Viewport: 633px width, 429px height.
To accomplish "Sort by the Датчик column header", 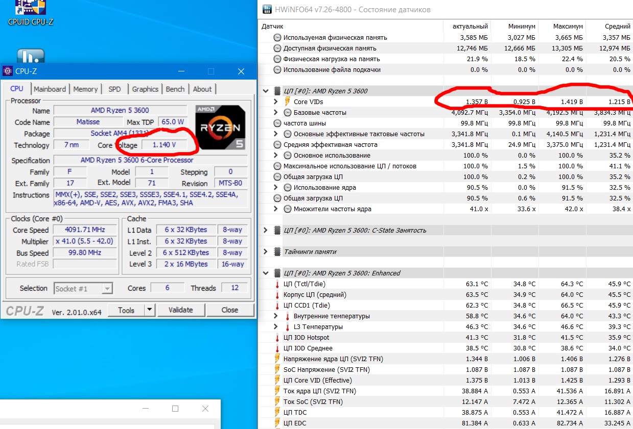I will click(x=351, y=26).
